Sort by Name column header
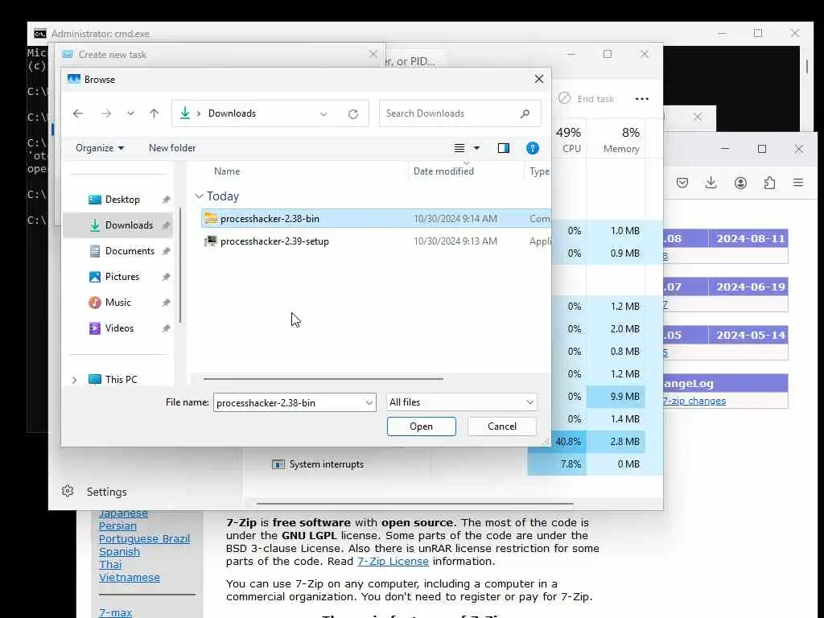The height and width of the screenshot is (618, 824). 226,171
